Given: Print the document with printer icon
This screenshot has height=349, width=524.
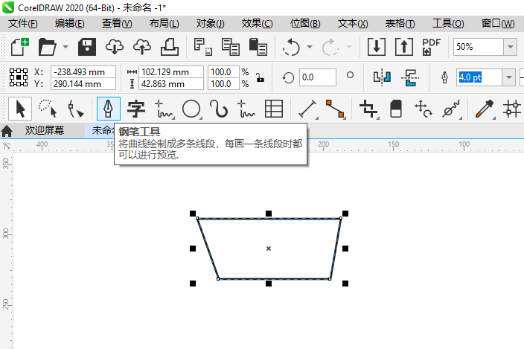Looking at the screenshot, I should (170, 47).
